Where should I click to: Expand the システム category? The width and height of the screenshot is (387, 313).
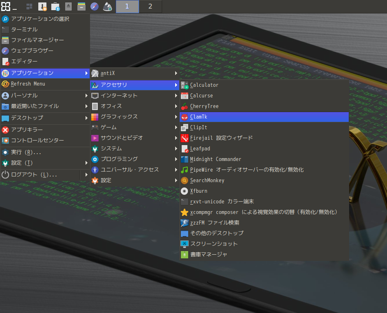tap(134, 149)
